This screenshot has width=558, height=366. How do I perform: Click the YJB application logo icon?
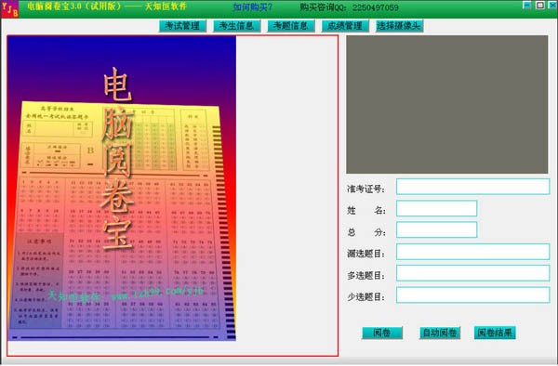click(9, 9)
